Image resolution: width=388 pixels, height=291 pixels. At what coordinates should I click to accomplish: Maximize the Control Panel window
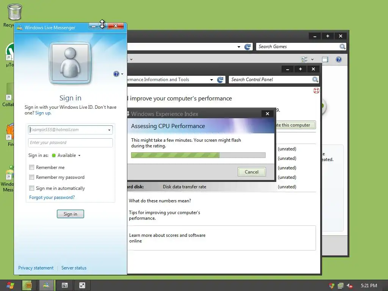tap(300, 69)
